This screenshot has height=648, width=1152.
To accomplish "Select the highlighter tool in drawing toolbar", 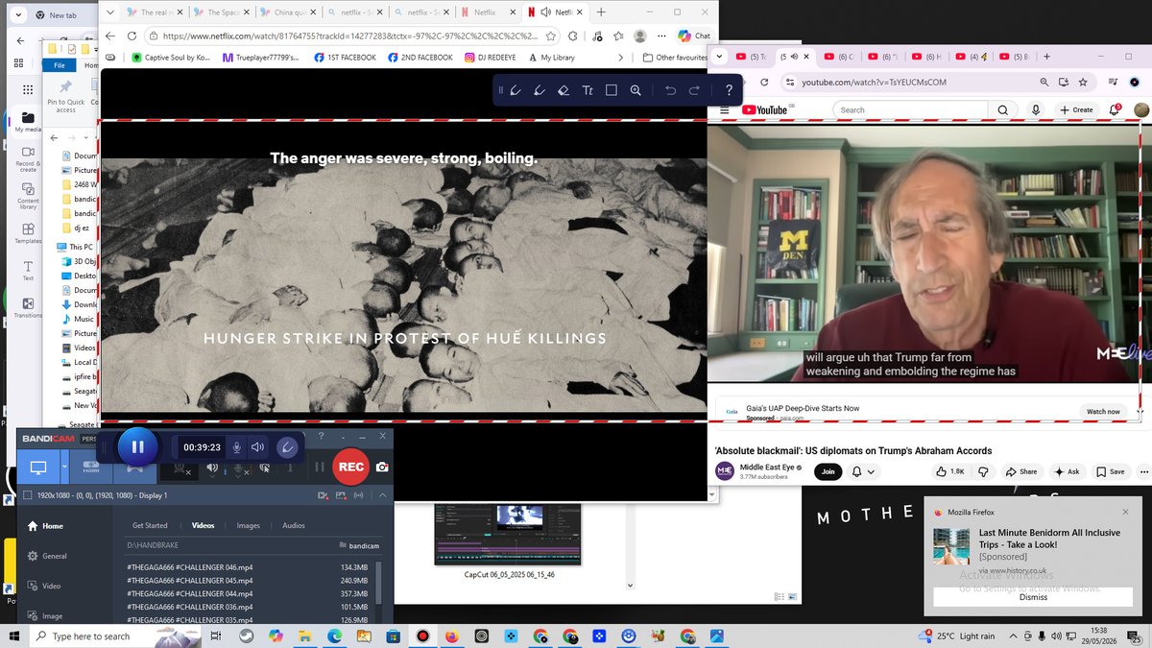I will click(540, 90).
